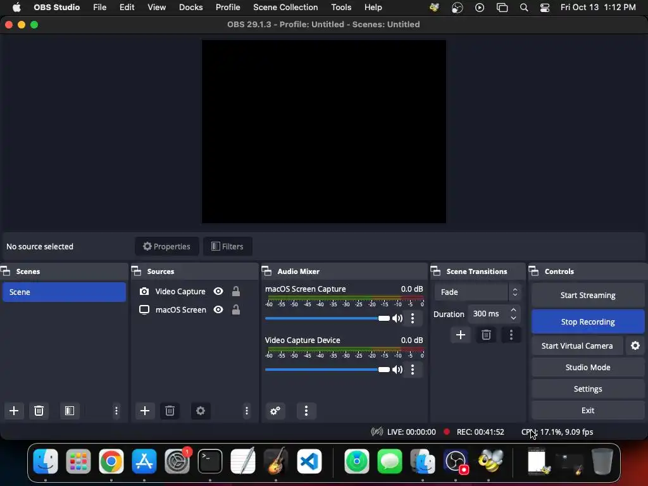Toggle visibility of macOS Screen source

pos(218,309)
